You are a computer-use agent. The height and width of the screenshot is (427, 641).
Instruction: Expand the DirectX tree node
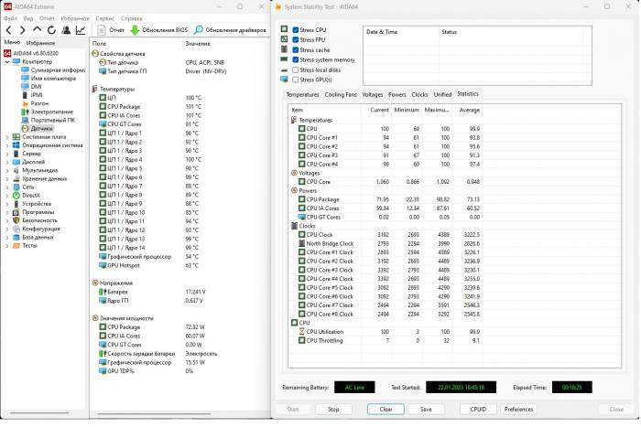[7, 196]
